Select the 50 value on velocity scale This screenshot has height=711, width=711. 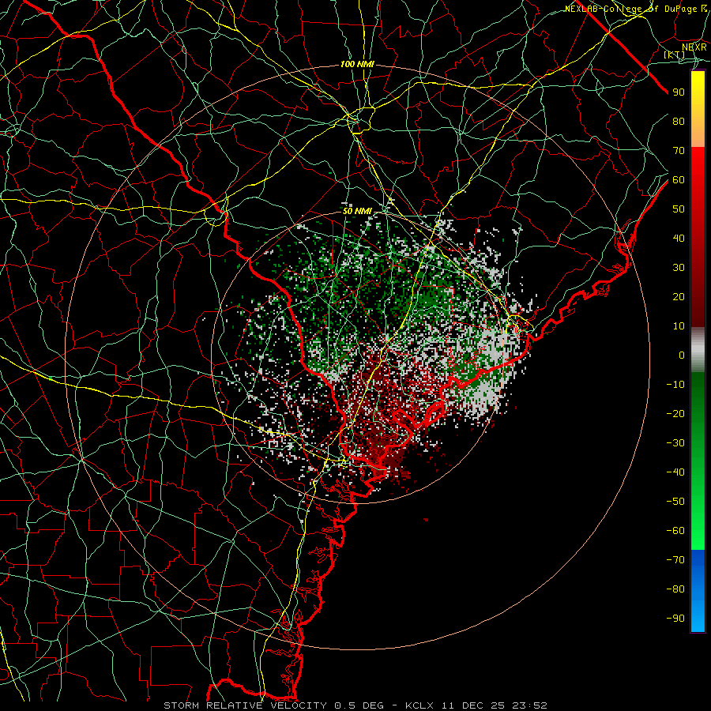click(x=679, y=209)
